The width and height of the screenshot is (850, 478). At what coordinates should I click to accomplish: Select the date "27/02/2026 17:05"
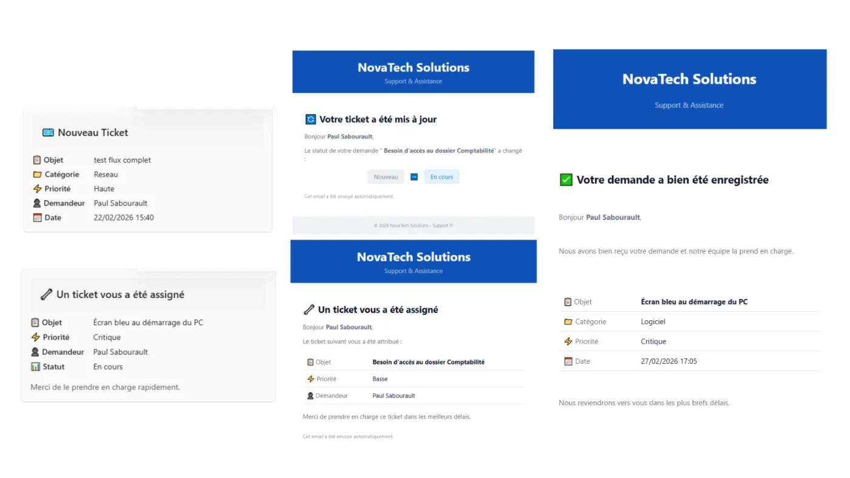[x=669, y=362]
